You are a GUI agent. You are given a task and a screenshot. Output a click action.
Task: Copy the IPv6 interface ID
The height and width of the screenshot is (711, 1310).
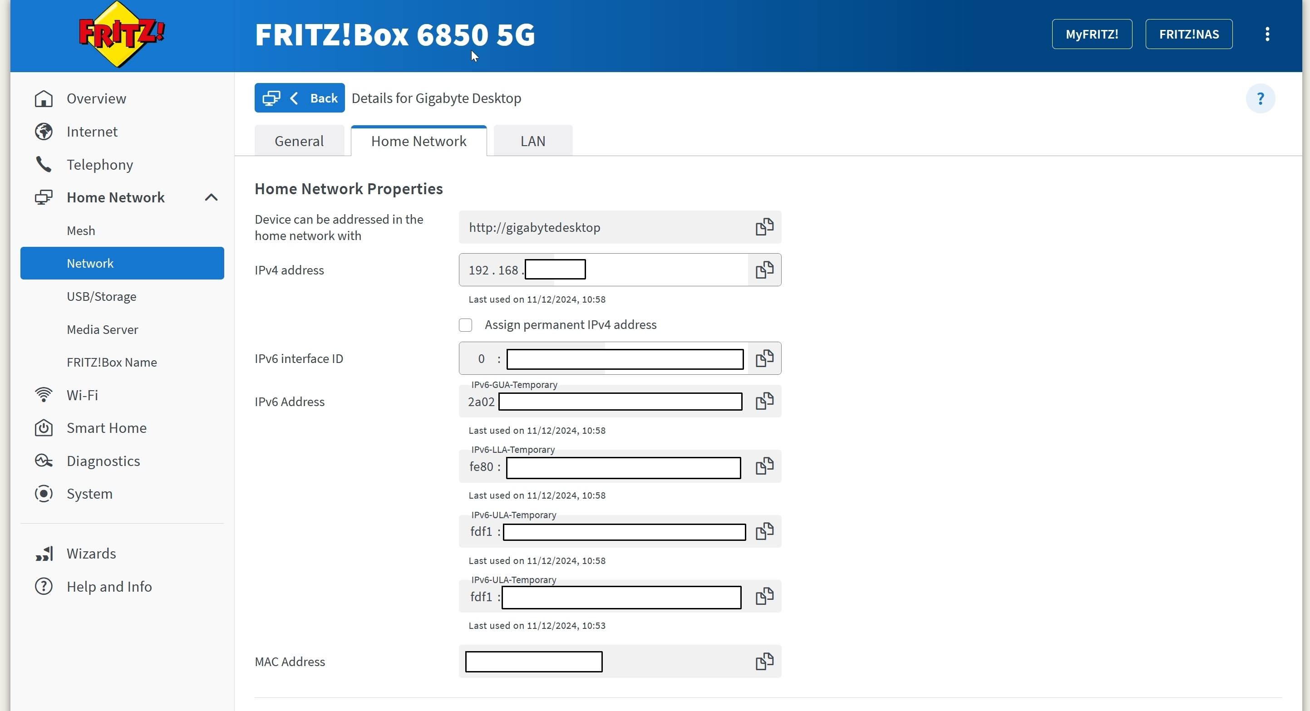tap(764, 358)
